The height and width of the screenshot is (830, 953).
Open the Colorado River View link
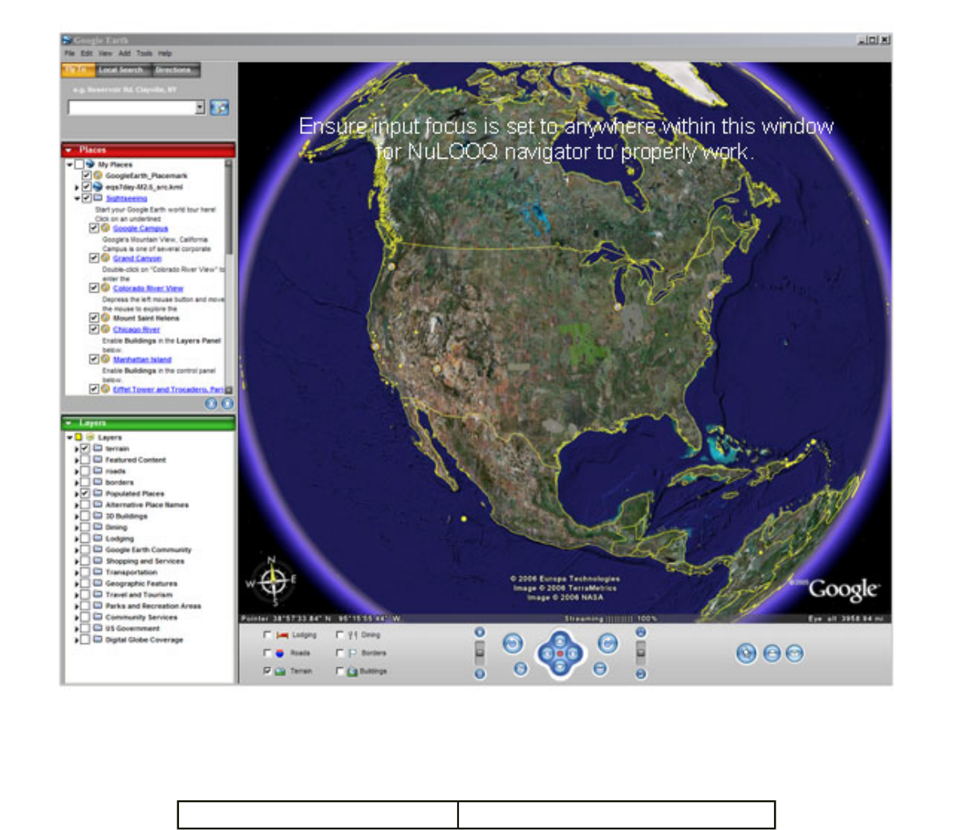pos(148,288)
